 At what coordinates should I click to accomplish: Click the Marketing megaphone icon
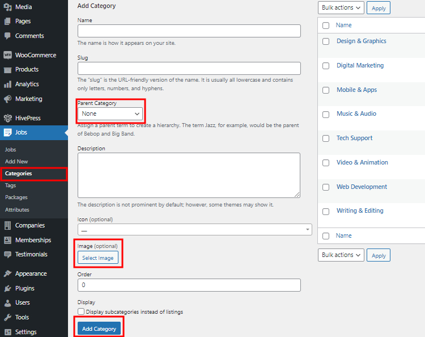[x=7, y=99]
